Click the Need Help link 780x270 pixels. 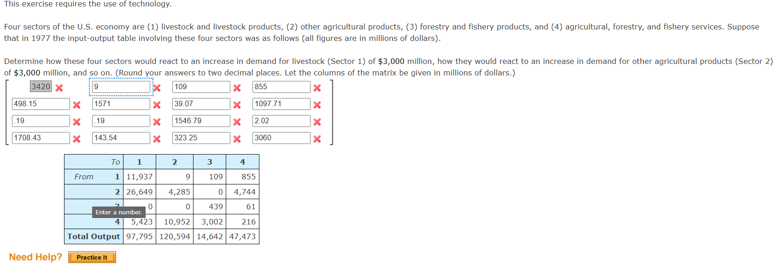(x=35, y=257)
